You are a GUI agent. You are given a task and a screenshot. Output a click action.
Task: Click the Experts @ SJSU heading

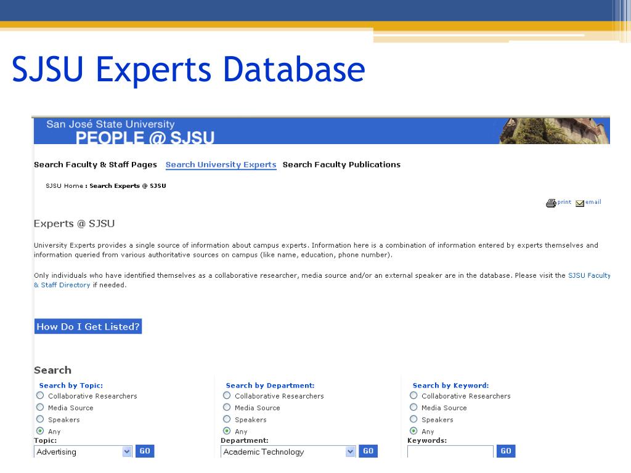(x=75, y=224)
